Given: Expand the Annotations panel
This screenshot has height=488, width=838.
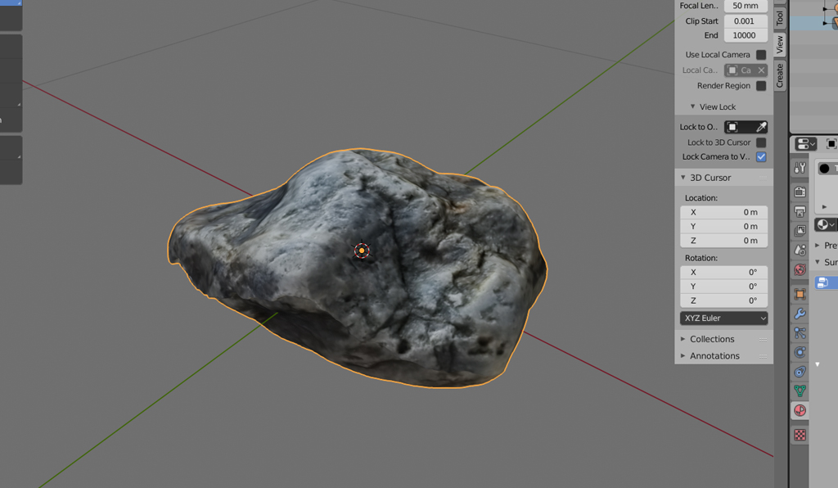Looking at the screenshot, I should (x=714, y=356).
